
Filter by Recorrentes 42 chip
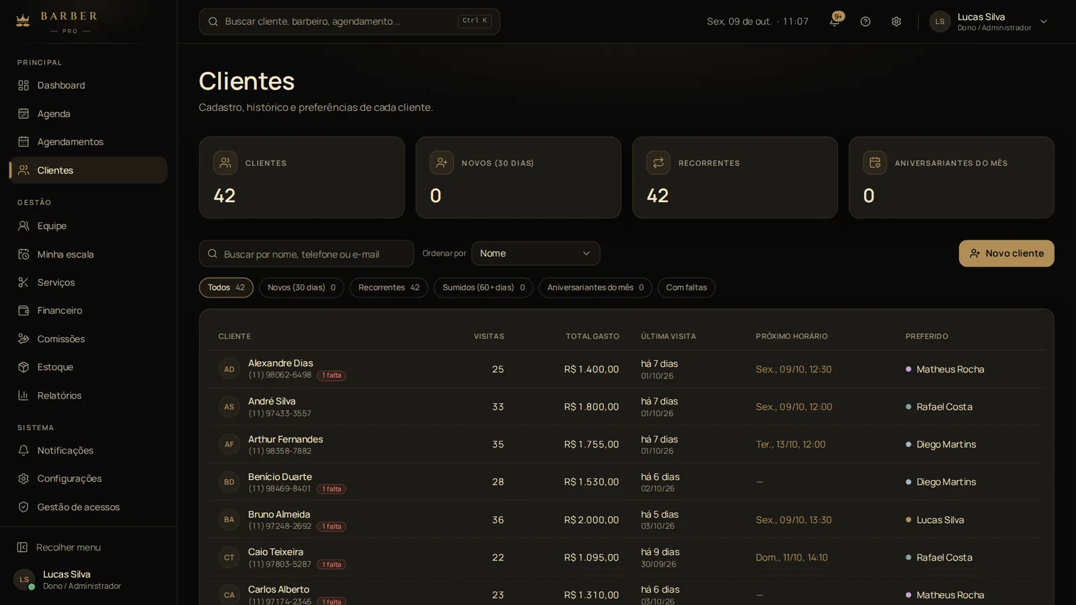tap(389, 288)
